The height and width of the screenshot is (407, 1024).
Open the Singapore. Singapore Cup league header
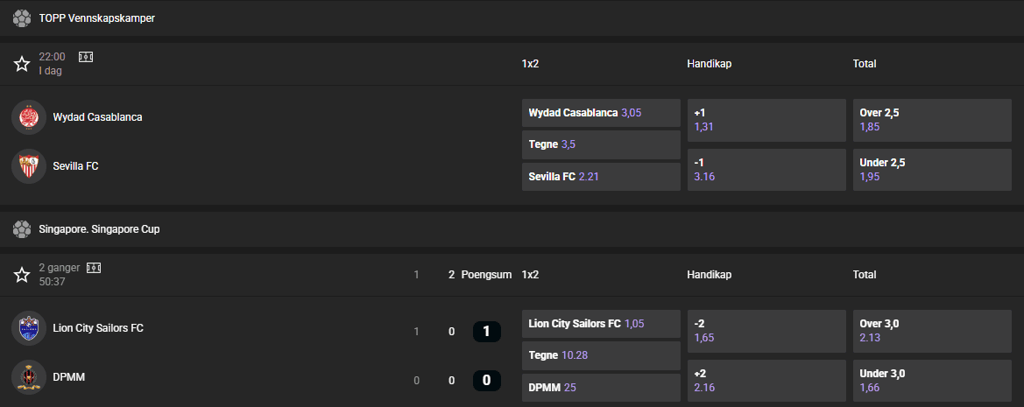tap(512, 229)
